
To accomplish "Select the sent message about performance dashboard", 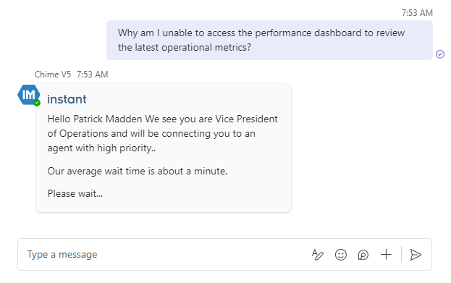I will (269, 40).
